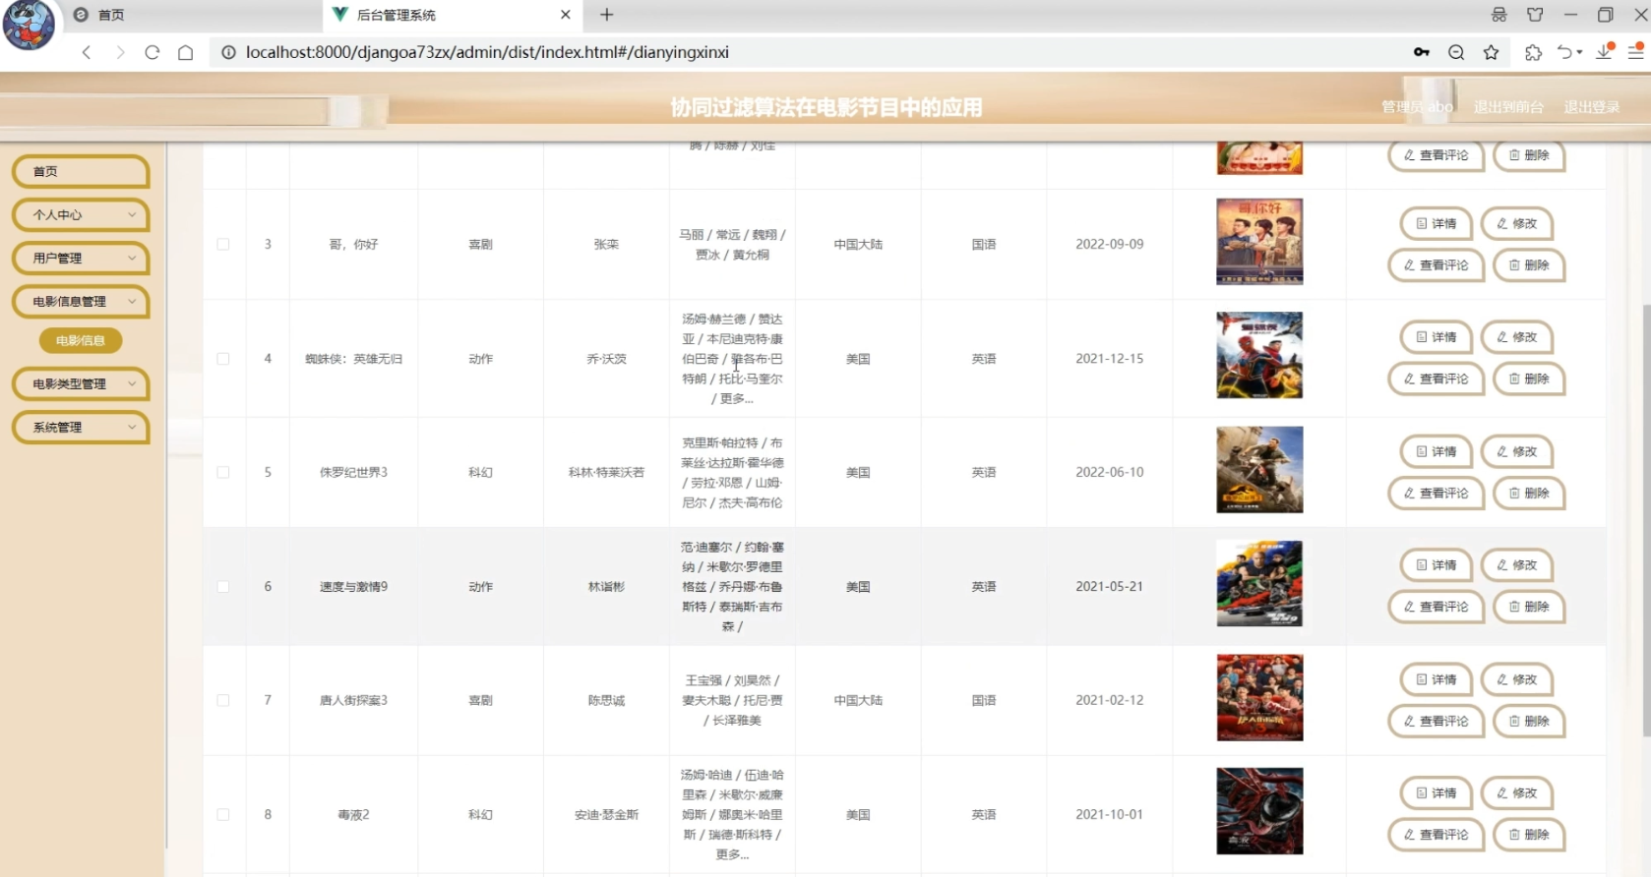1651x877 pixels.
Task: Close the 后台管理系统 tab
Action: pos(566,15)
